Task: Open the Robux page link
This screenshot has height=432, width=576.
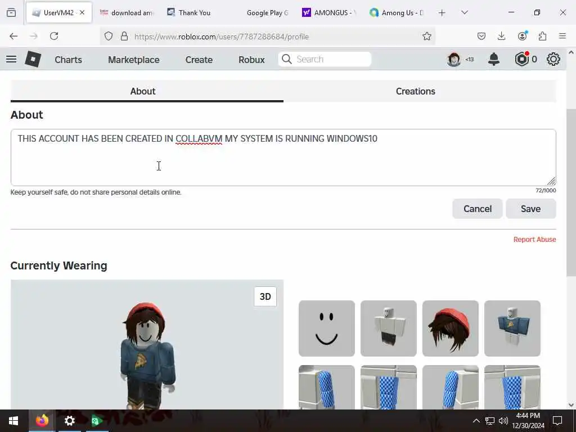Action: (251, 60)
